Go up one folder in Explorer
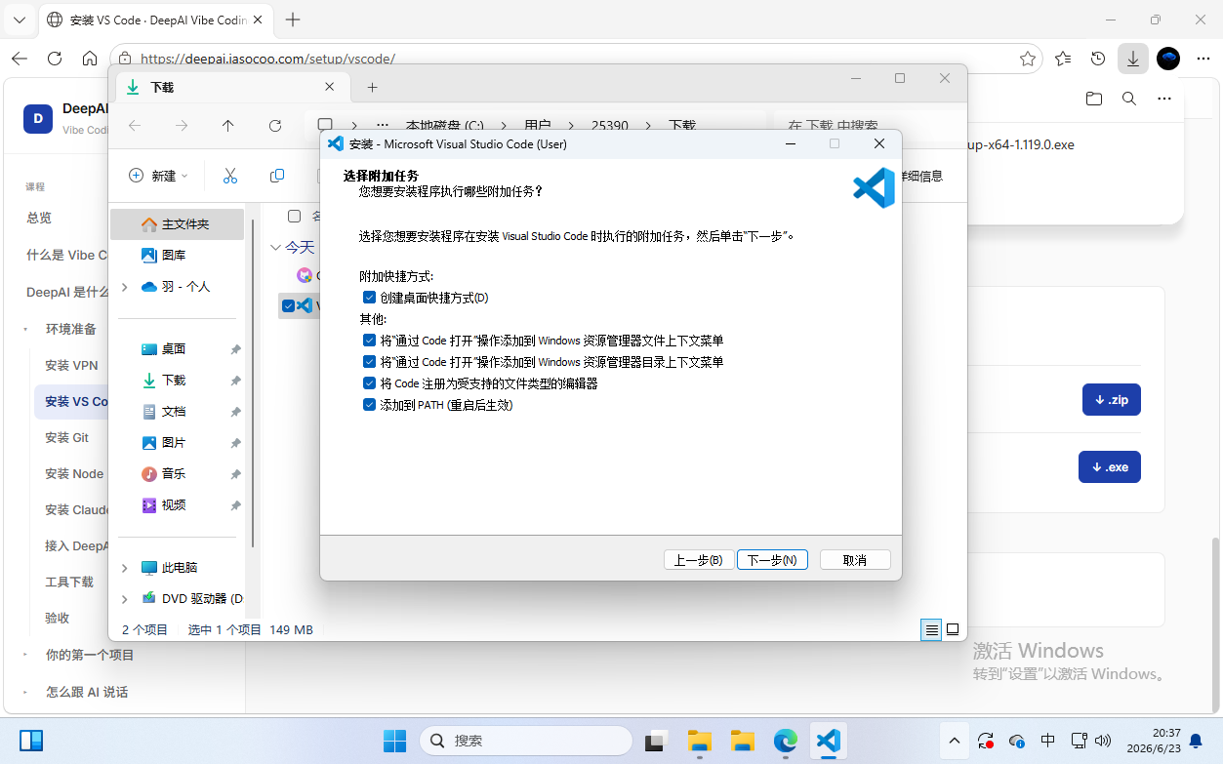The width and height of the screenshot is (1223, 764). [x=228, y=126]
